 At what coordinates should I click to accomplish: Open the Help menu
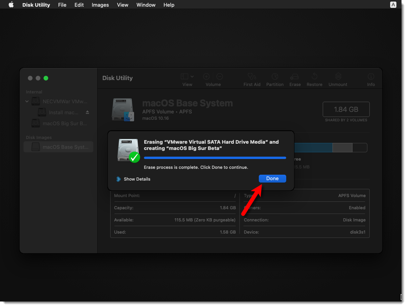169,5
